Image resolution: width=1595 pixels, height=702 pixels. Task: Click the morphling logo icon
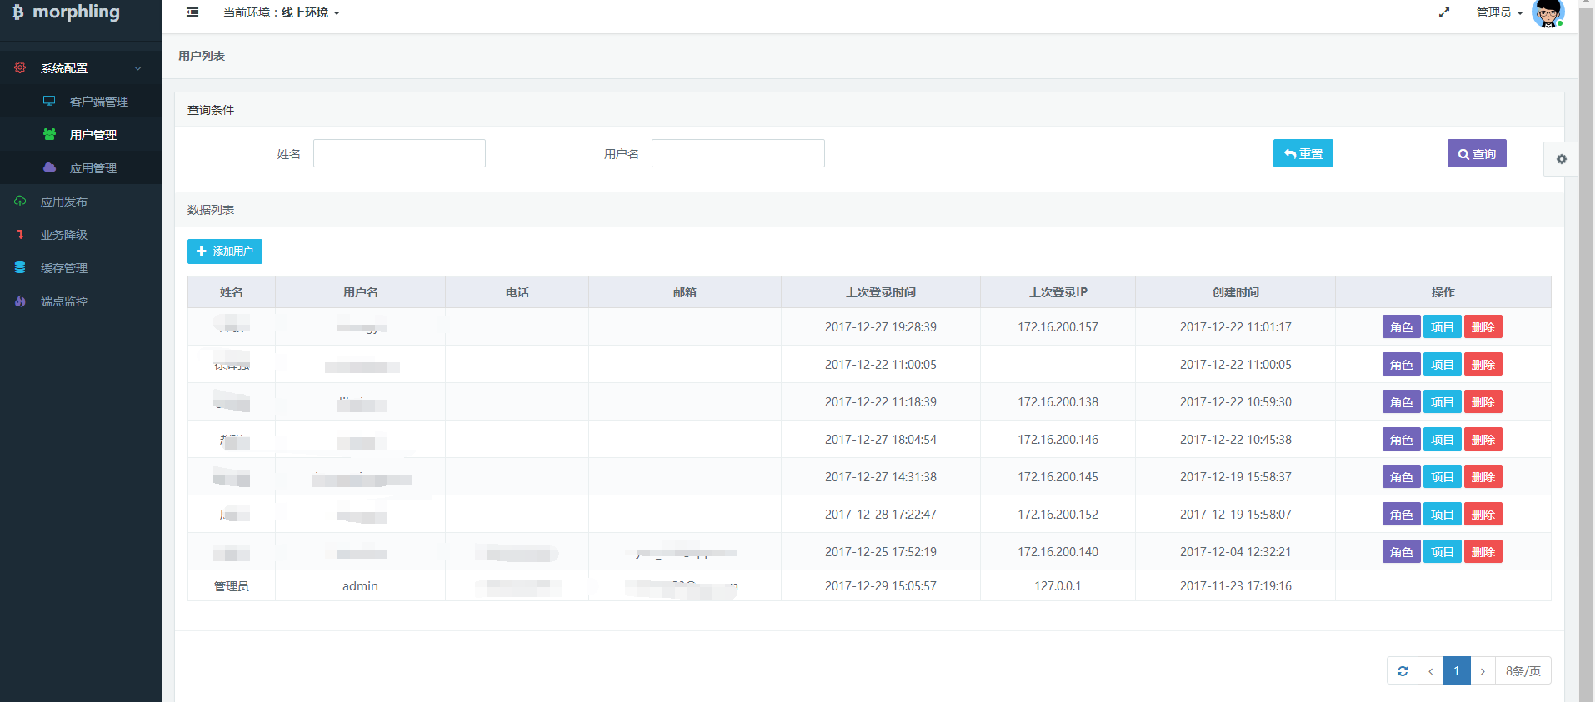(17, 12)
